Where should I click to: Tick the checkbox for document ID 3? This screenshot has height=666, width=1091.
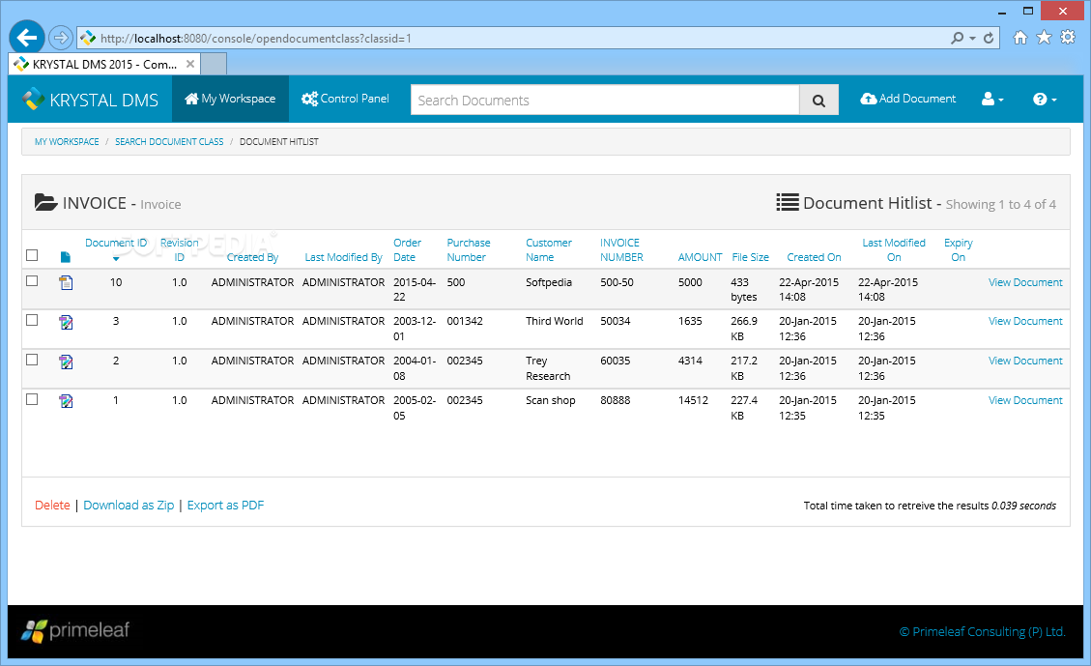[32, 320]
